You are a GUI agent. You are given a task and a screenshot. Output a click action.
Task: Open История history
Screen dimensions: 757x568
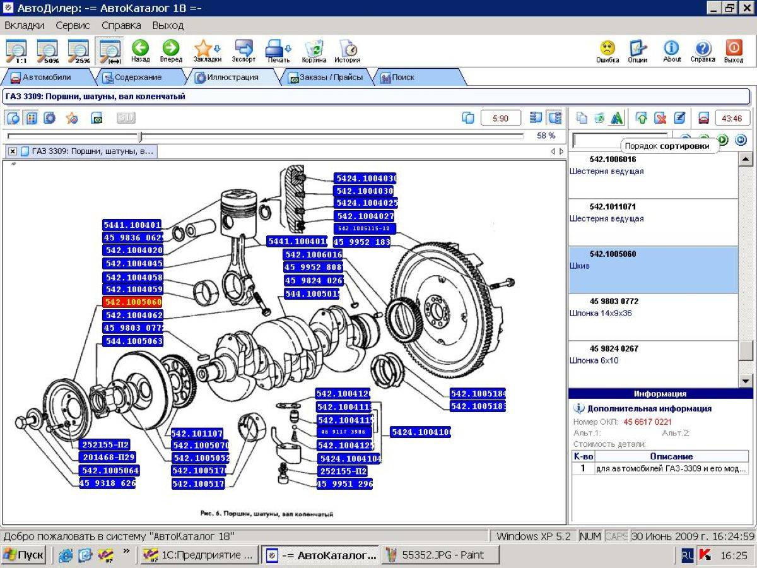pos(348,51)
